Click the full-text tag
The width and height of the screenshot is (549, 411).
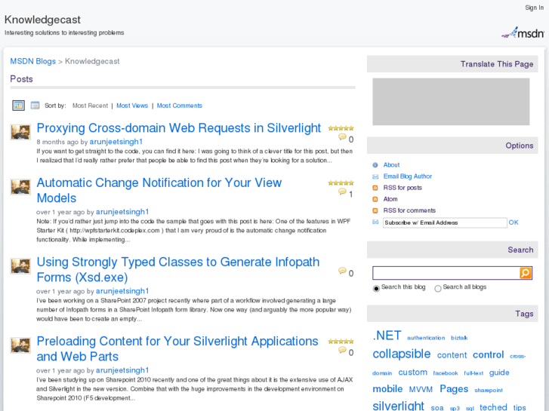(473, 373)
